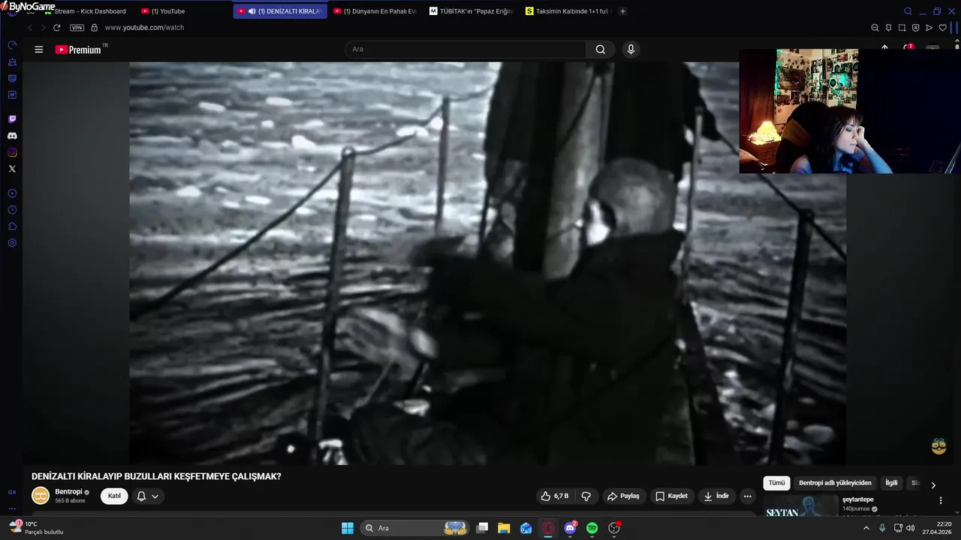Run search with magnifier button
Screen dimensions: 961x540
pyautogui.click(x=601, y=49)
